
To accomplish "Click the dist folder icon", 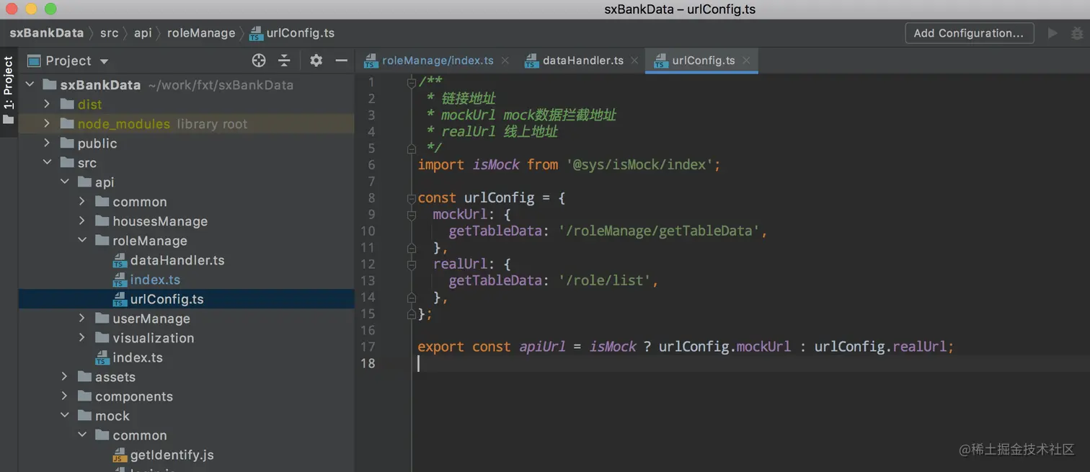I will coord(67,104).
